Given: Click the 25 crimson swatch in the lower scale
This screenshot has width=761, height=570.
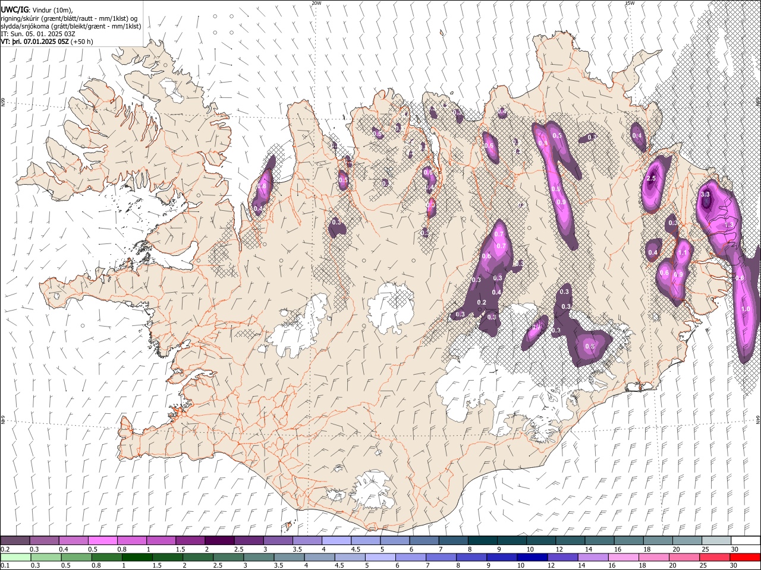Looking at the screenshot, I should (715, 557).
